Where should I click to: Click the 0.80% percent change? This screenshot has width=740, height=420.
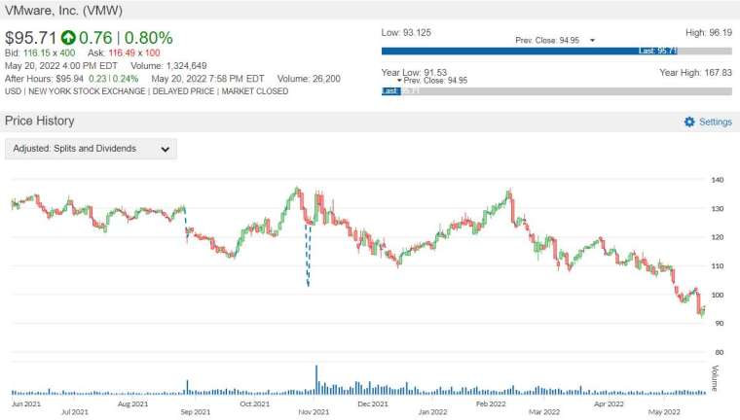tap(149, 38)
